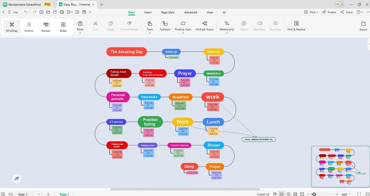
Task: Add Multiple Topics
Action: [204, 26]
